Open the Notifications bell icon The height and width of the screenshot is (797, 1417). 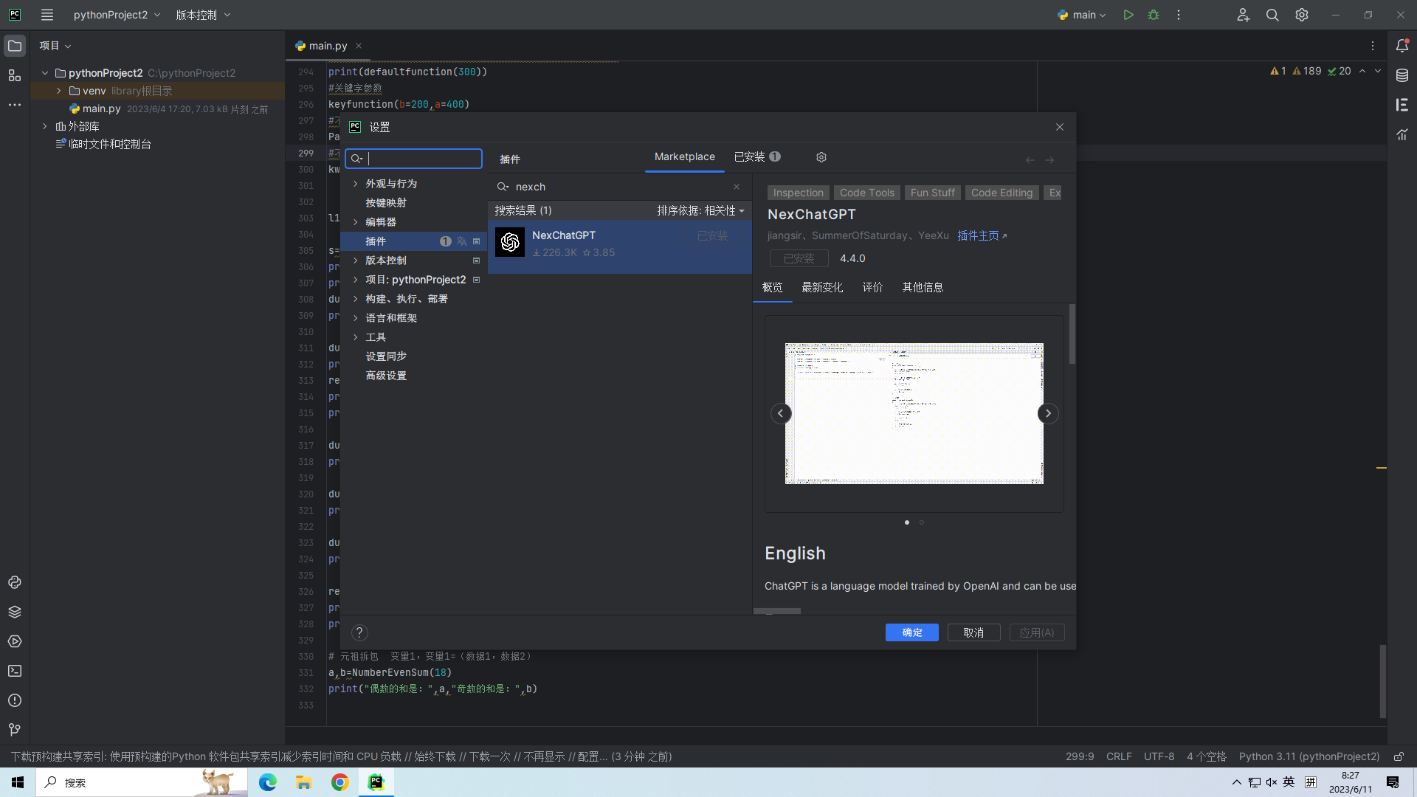[x=1402, y=46]
